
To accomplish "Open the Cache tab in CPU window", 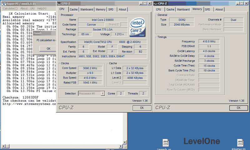I will click(73, 9).
